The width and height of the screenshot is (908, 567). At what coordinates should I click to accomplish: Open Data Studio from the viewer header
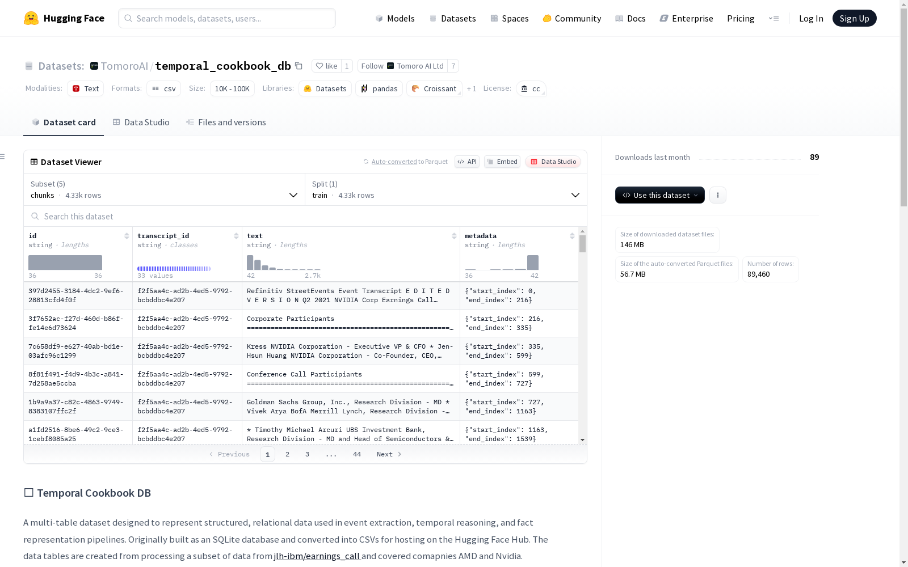click(553, 162)
